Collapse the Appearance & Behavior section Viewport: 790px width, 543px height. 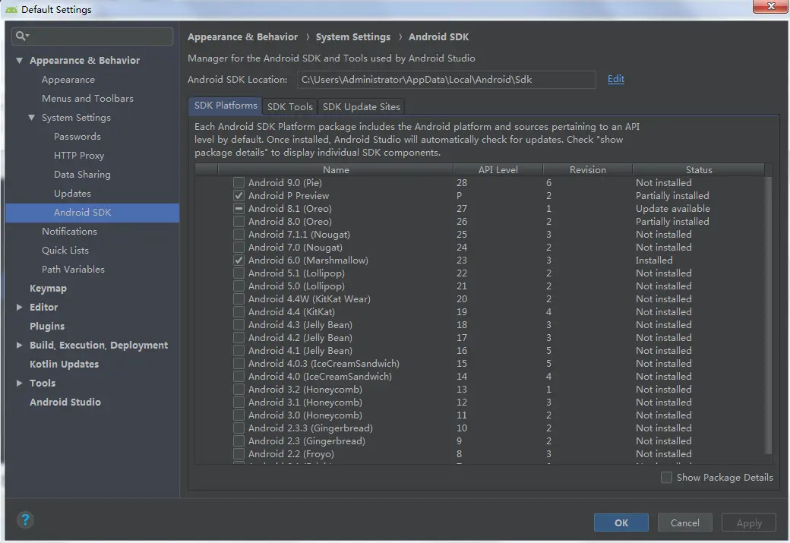coord(19,61)
